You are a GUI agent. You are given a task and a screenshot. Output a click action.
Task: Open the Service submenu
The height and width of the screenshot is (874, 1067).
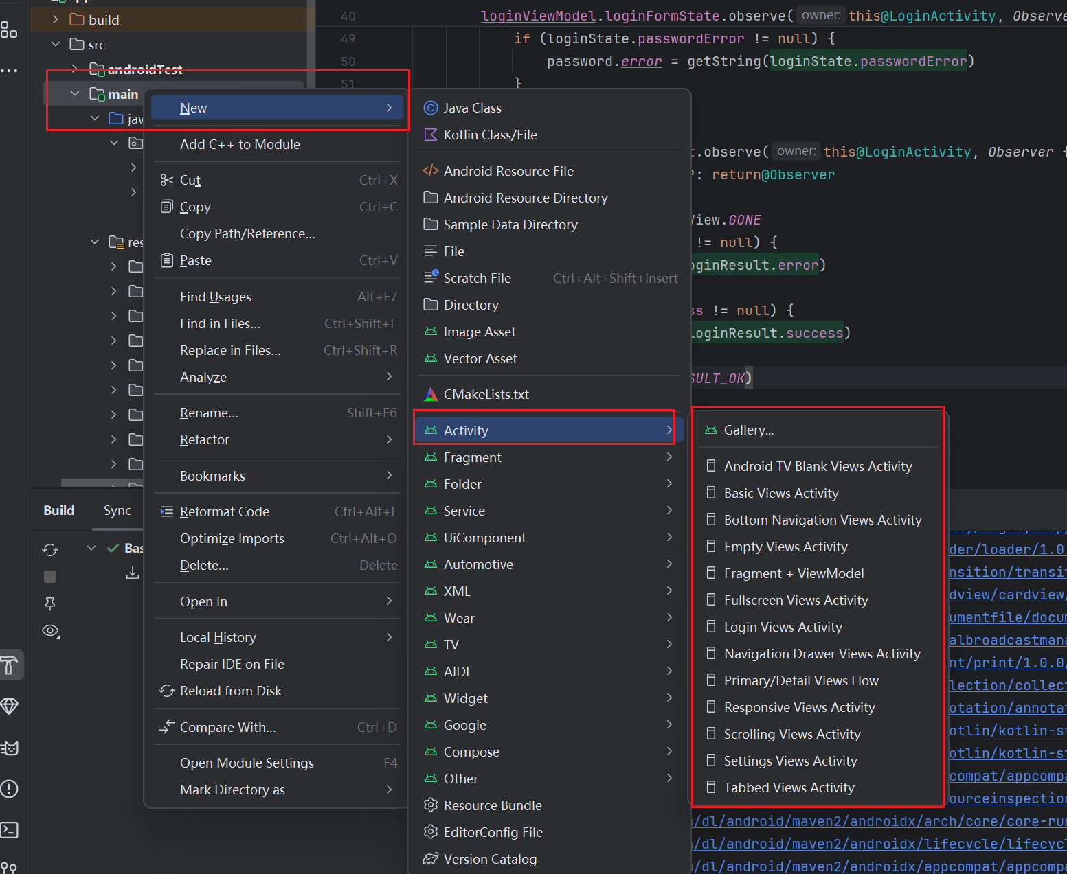click(548, 511)
